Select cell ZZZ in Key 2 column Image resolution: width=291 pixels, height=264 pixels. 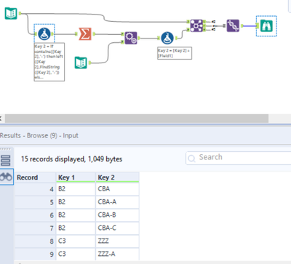117,241
